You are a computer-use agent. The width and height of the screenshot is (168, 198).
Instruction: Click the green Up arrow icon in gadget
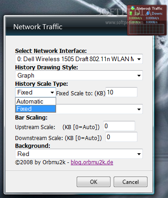(131, 13)
